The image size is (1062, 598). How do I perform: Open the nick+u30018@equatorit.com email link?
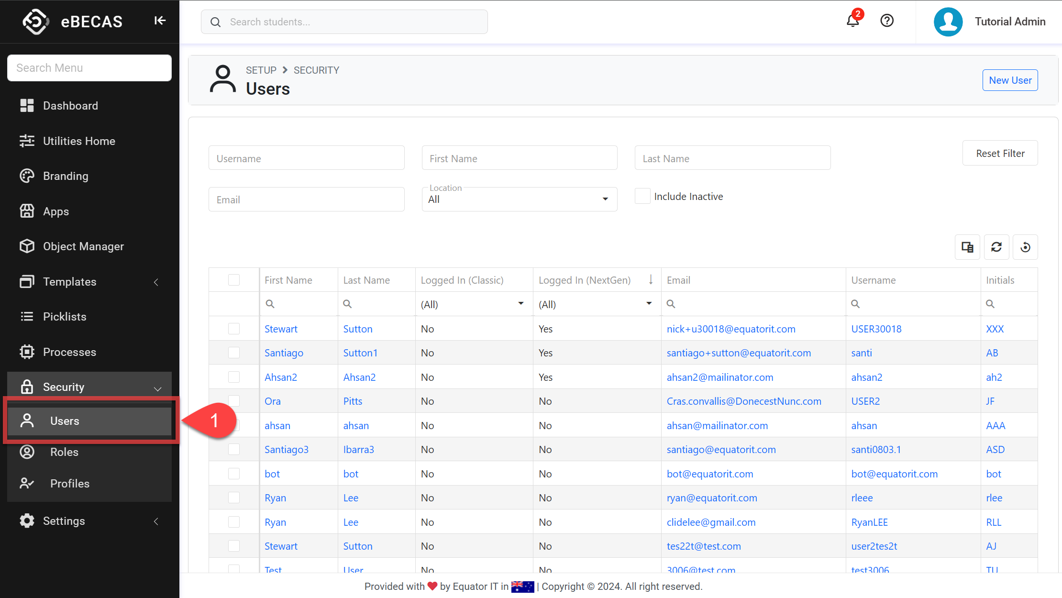[731, 329]
